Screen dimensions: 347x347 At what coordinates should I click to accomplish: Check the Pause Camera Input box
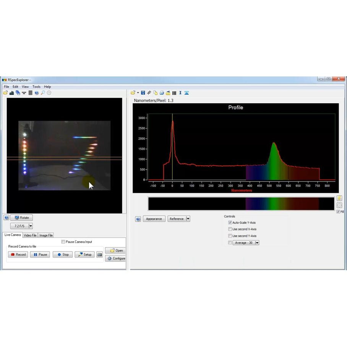pyautogui.click(x=63, y=242)
